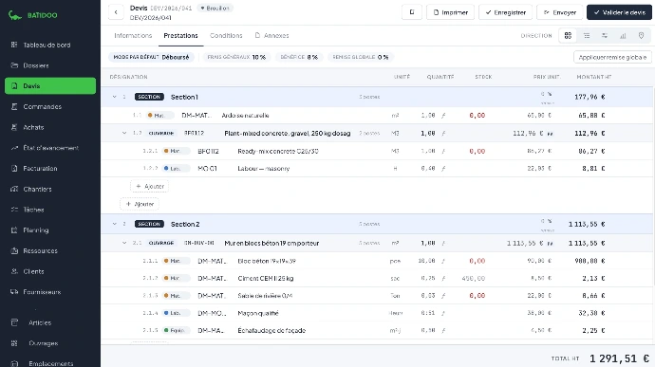655x367 pixels.
Task: Click Ajouter under Labour masonry row
Action: point(150,186)
